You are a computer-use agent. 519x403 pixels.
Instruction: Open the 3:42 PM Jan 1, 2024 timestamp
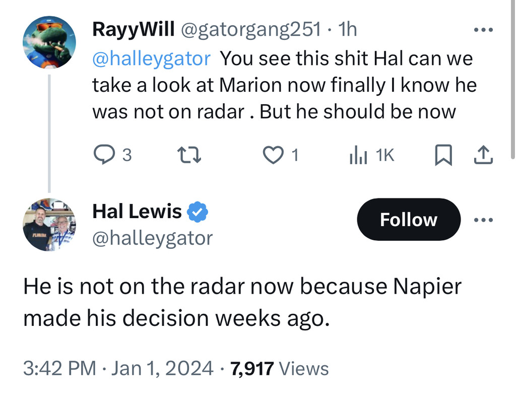(118, 369)
